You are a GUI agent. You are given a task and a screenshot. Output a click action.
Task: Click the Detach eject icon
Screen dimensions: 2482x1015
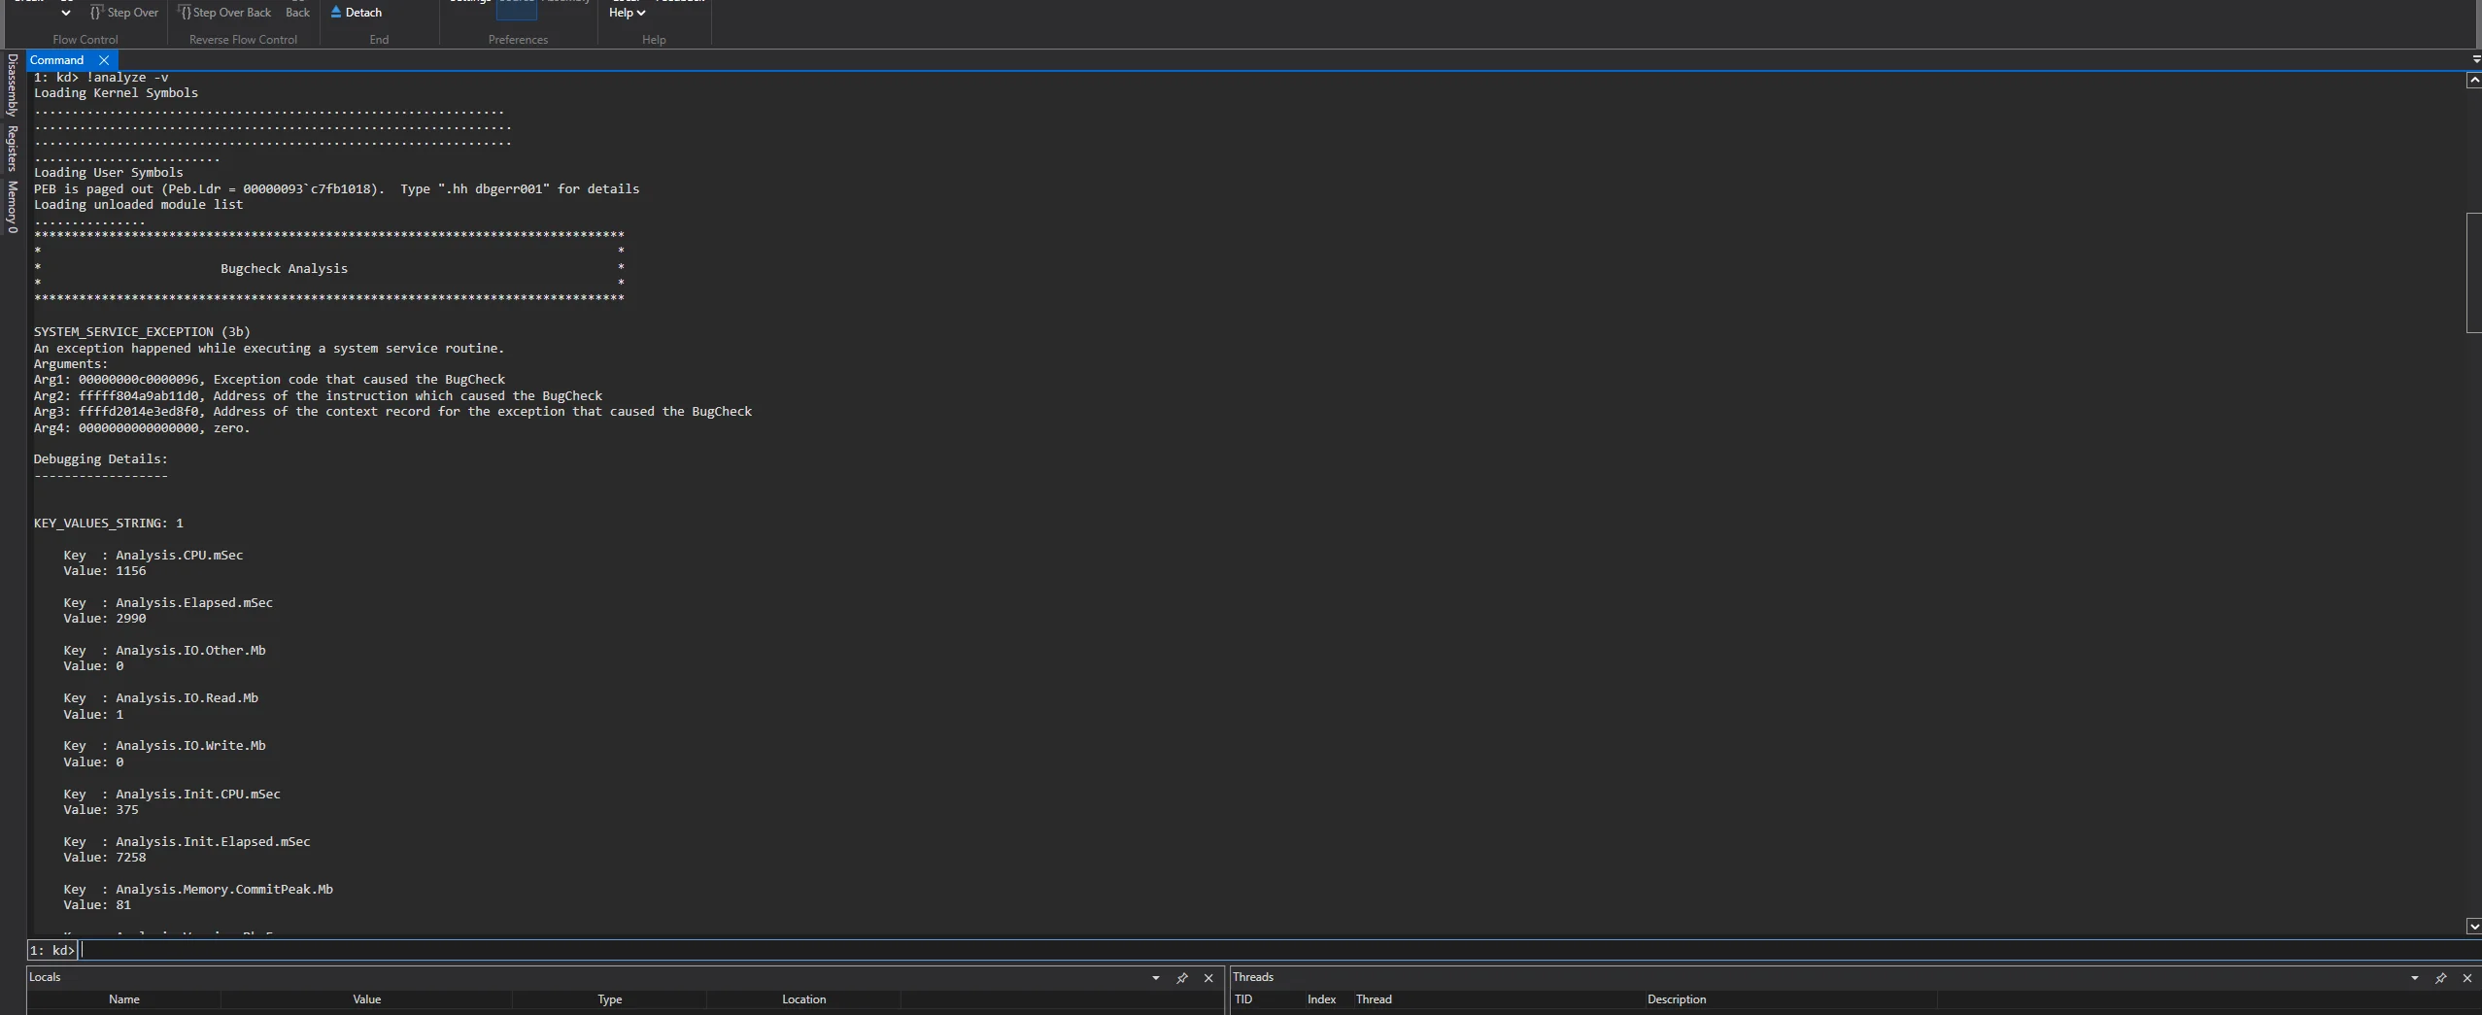336,12
